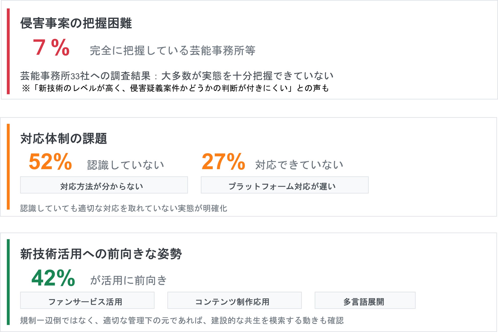Select the プラットフォーム対応が遅い box
This screenshot has height=332, width=498.
(x=284, y=185)
